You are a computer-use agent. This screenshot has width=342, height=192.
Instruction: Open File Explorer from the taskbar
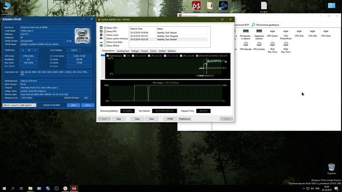[x=30, y=188]
